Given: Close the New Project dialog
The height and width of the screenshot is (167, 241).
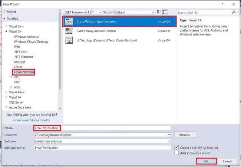Looking at the screenshot, I should pyautogui.click(x=234, y=4).
